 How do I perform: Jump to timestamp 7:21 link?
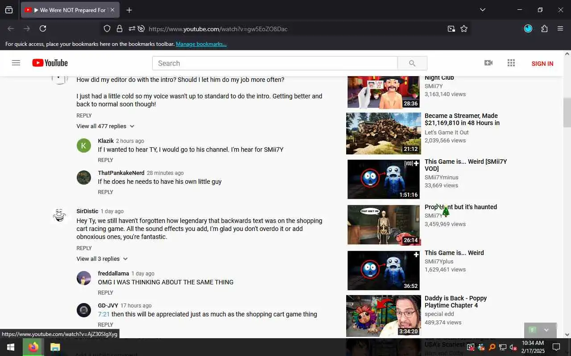pos(103,314)
